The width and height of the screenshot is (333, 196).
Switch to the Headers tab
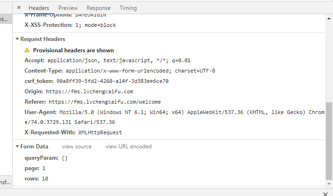pos(39,8)
